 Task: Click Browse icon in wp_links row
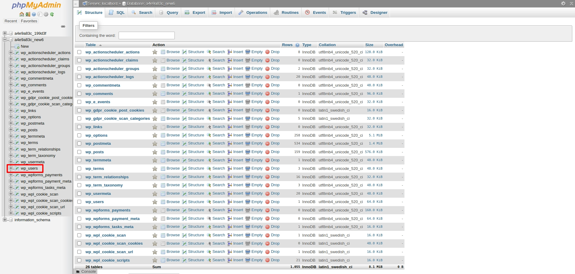click(x=163, y=127)
